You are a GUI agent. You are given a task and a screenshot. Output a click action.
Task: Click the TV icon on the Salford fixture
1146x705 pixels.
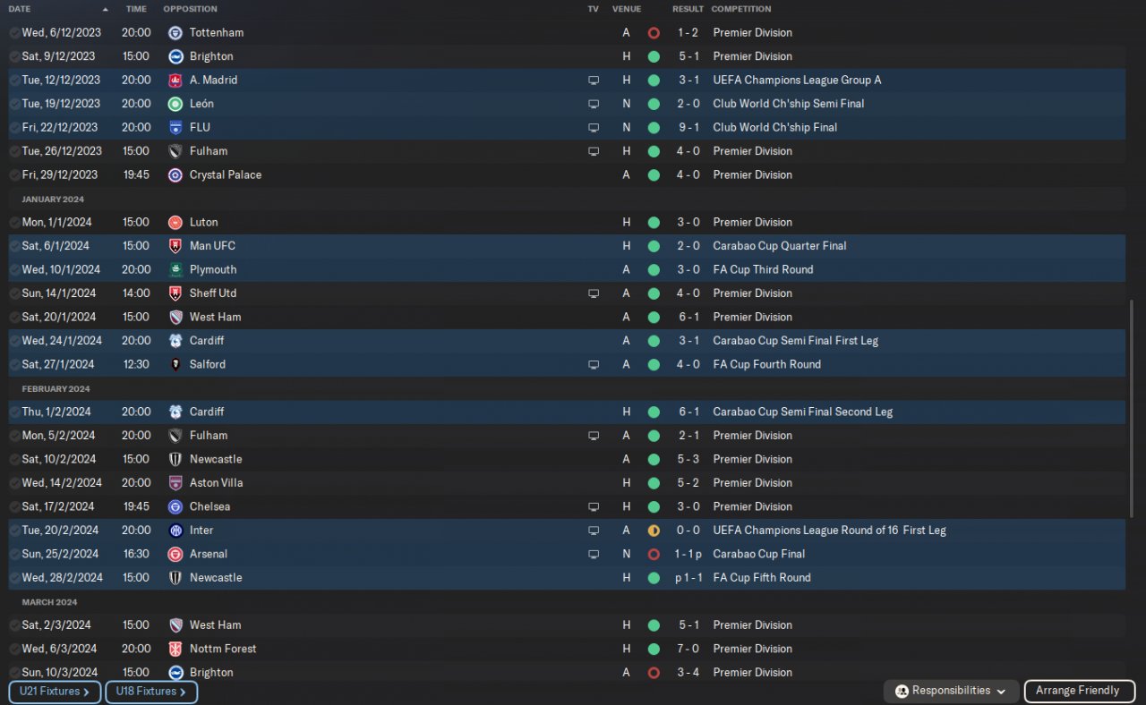[593, 365]
